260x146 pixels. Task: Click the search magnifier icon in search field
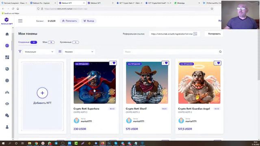220,52
